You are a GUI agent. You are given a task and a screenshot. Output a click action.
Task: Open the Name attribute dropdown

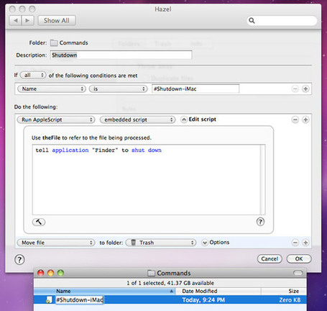pos(52,89)
